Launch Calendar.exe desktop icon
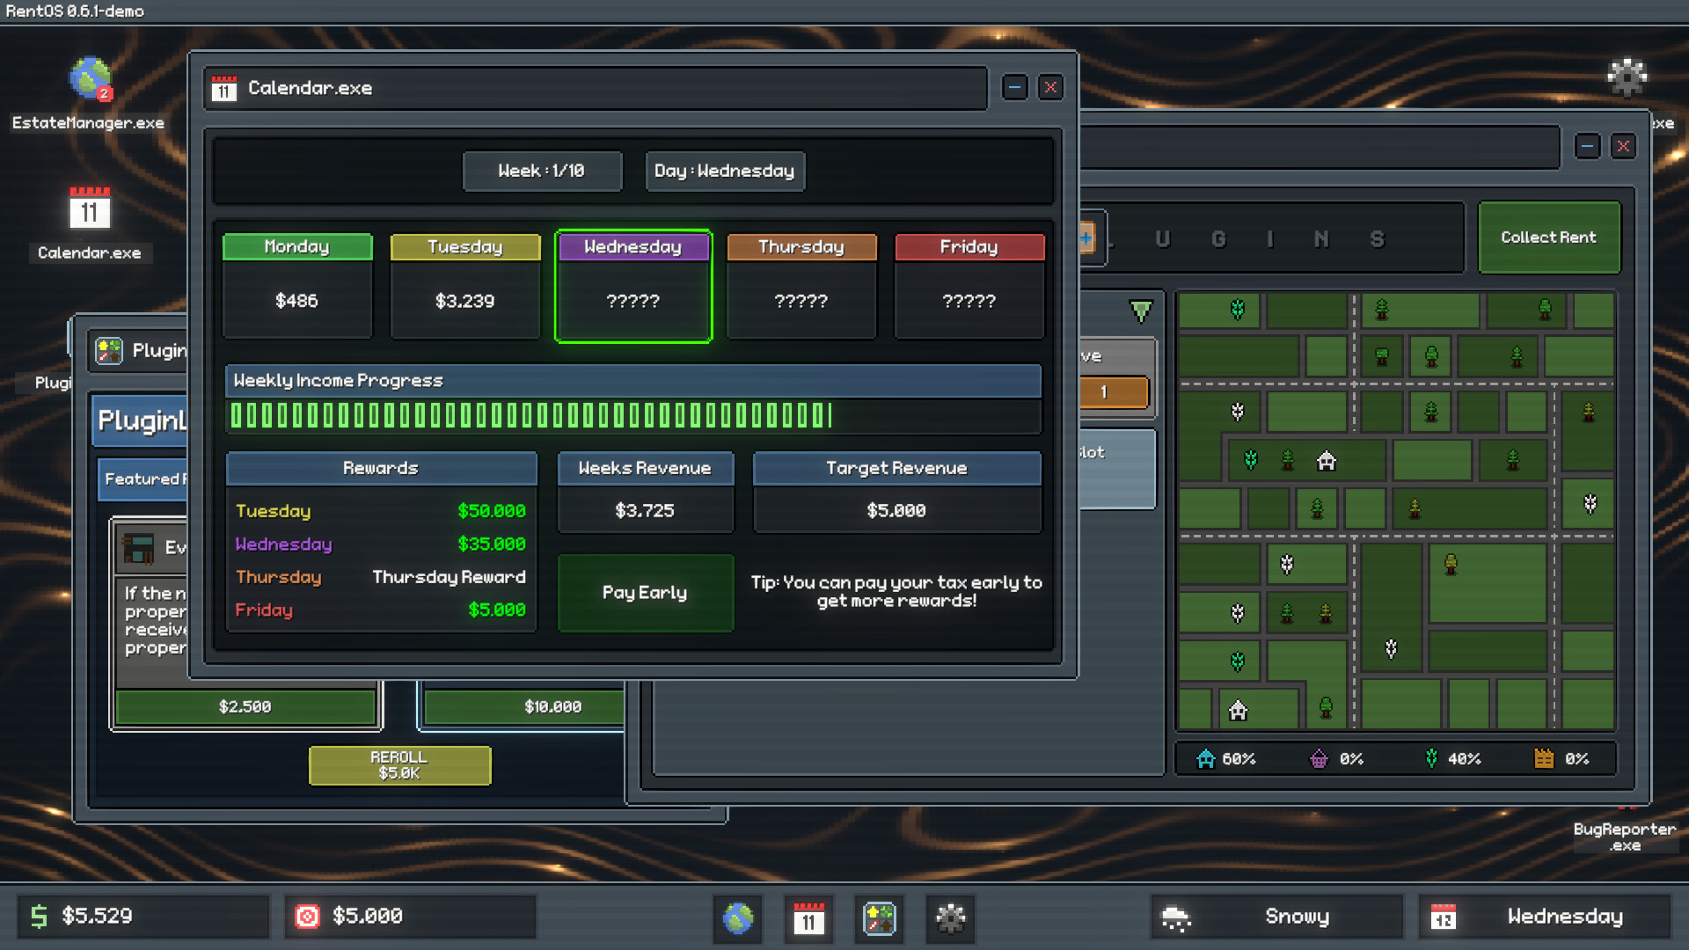Viewport: 1689px width, 950px height. point(89,211)
